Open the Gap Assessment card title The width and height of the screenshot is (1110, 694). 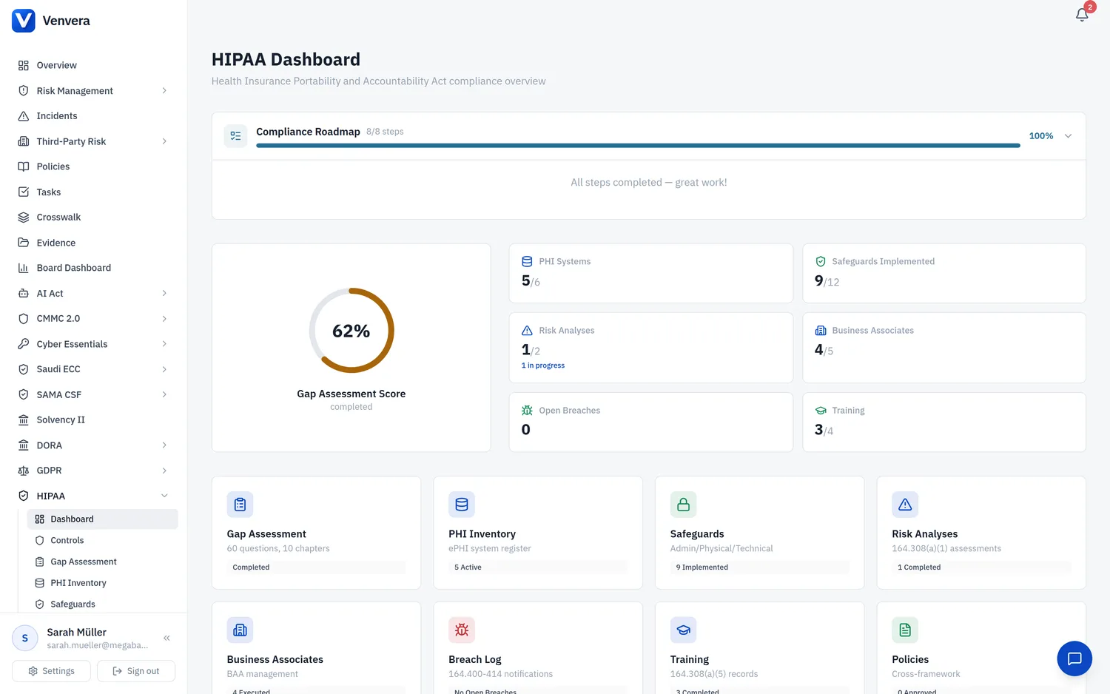(266, 534)
